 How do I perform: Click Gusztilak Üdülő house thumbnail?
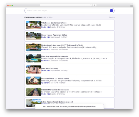tap(34, 80)
